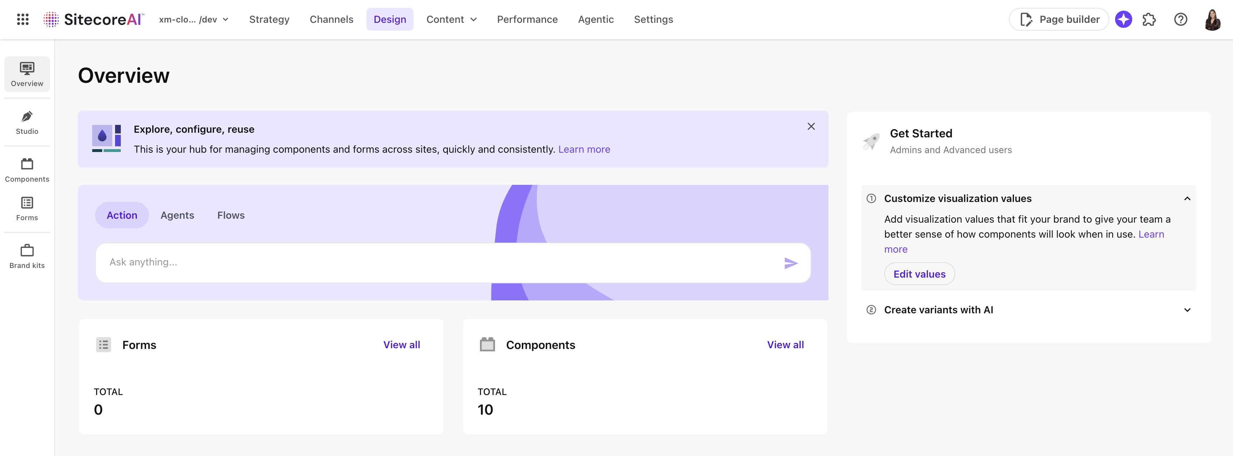This screenshot has width=1233, height=456.
Task: Click the Edit values button
Action: coord(919,274)
